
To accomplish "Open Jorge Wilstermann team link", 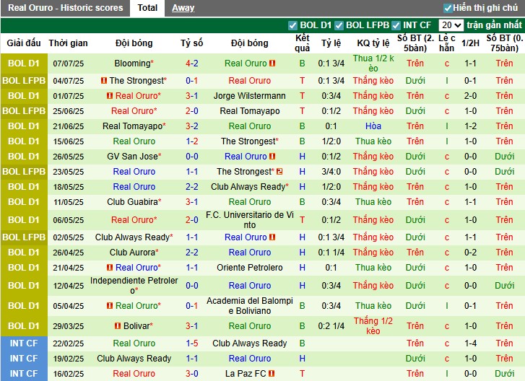I will click(x=250, y=96).
